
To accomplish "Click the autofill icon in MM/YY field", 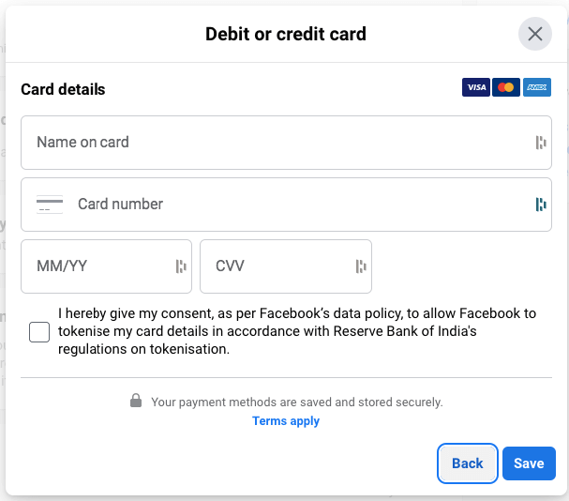I will pyautogui.click(x=181, y=266).
